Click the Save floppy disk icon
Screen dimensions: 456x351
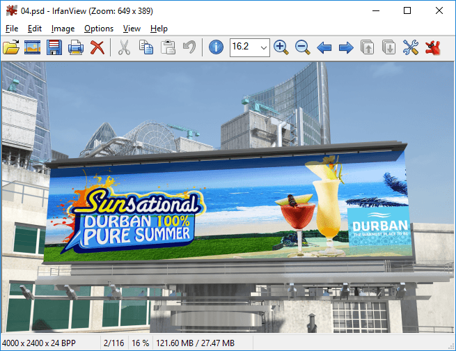point(54,47)
